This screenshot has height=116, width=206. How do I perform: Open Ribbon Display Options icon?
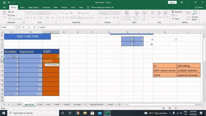(x=182, y=2)
